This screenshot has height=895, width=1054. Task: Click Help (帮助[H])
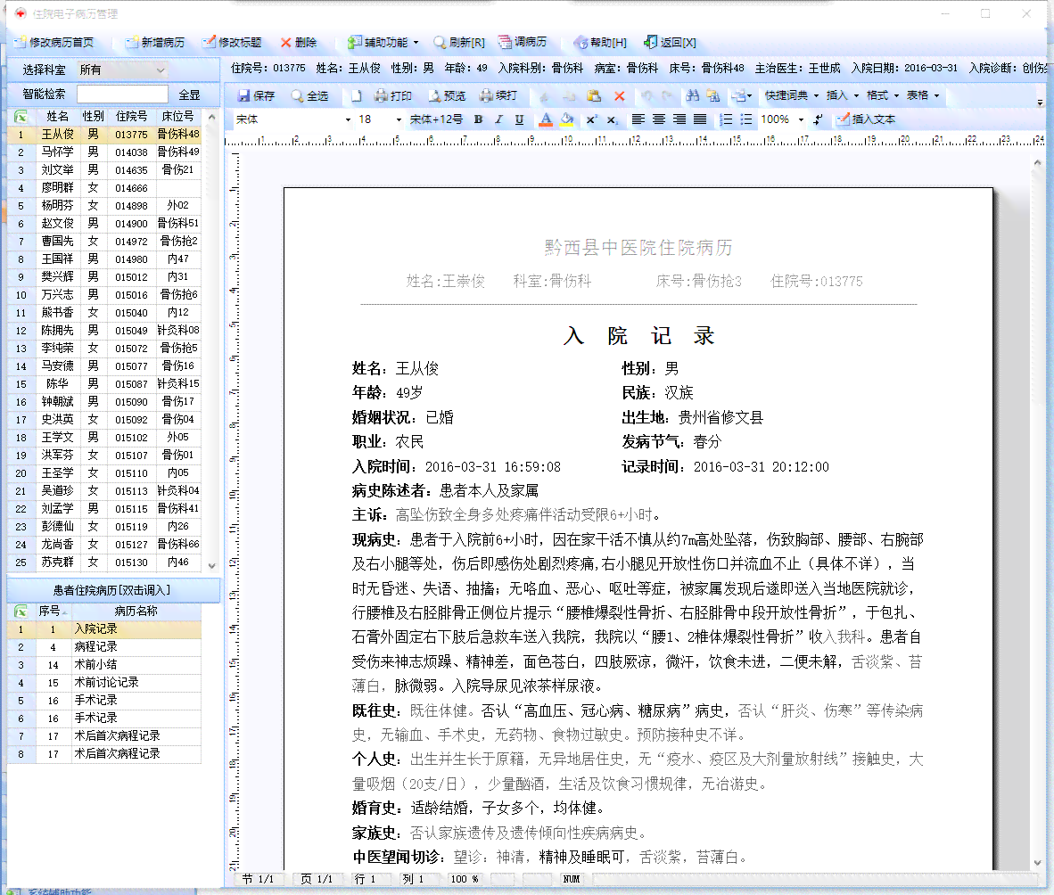click(601, 42)
